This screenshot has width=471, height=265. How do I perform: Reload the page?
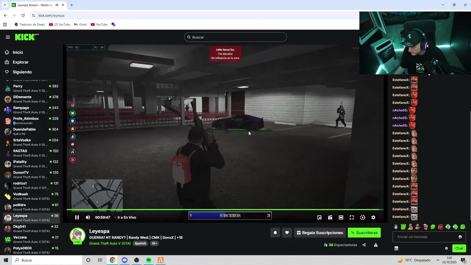click(23, 15)
